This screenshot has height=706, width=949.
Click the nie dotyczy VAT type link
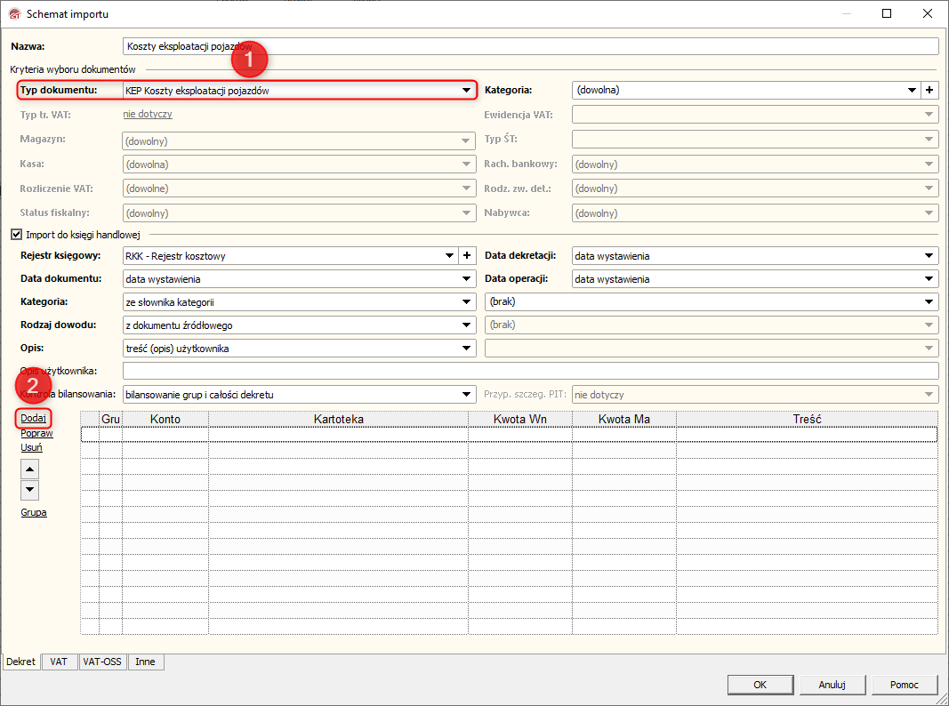click(148, 114)
